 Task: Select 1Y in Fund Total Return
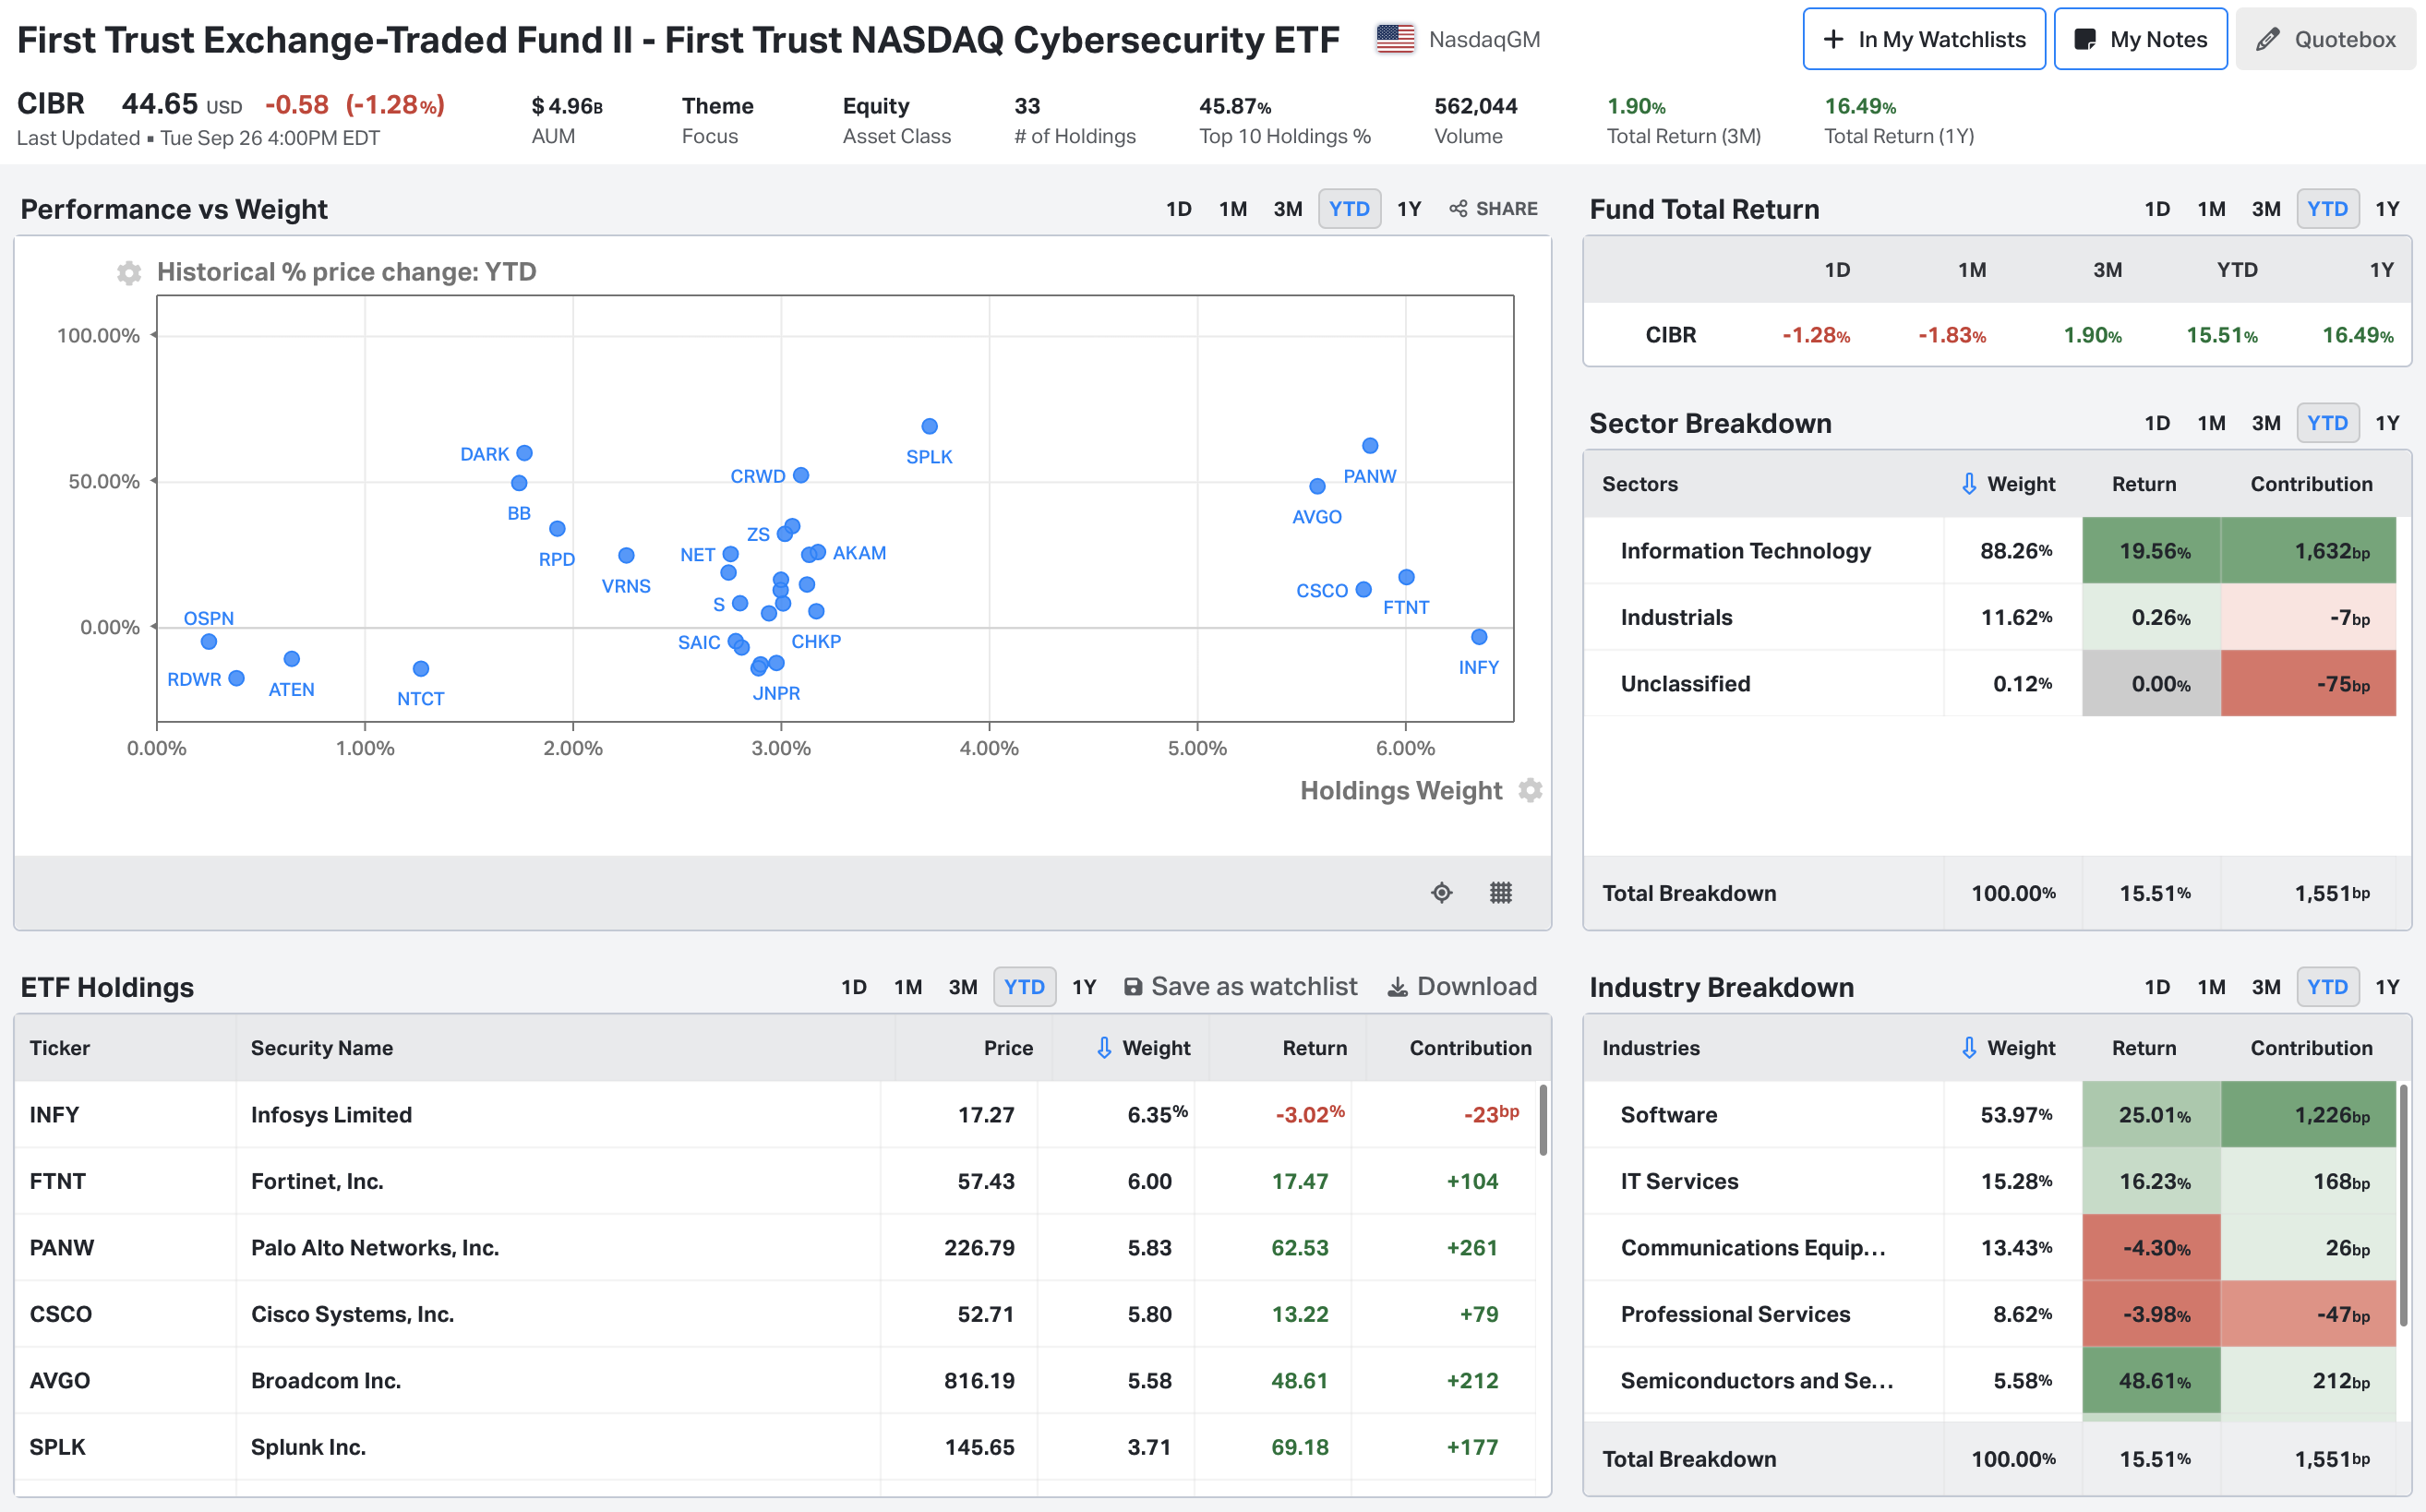[2387, 209]
